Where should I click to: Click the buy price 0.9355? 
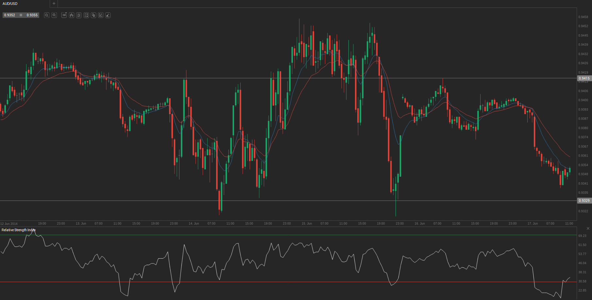(32, 15)
